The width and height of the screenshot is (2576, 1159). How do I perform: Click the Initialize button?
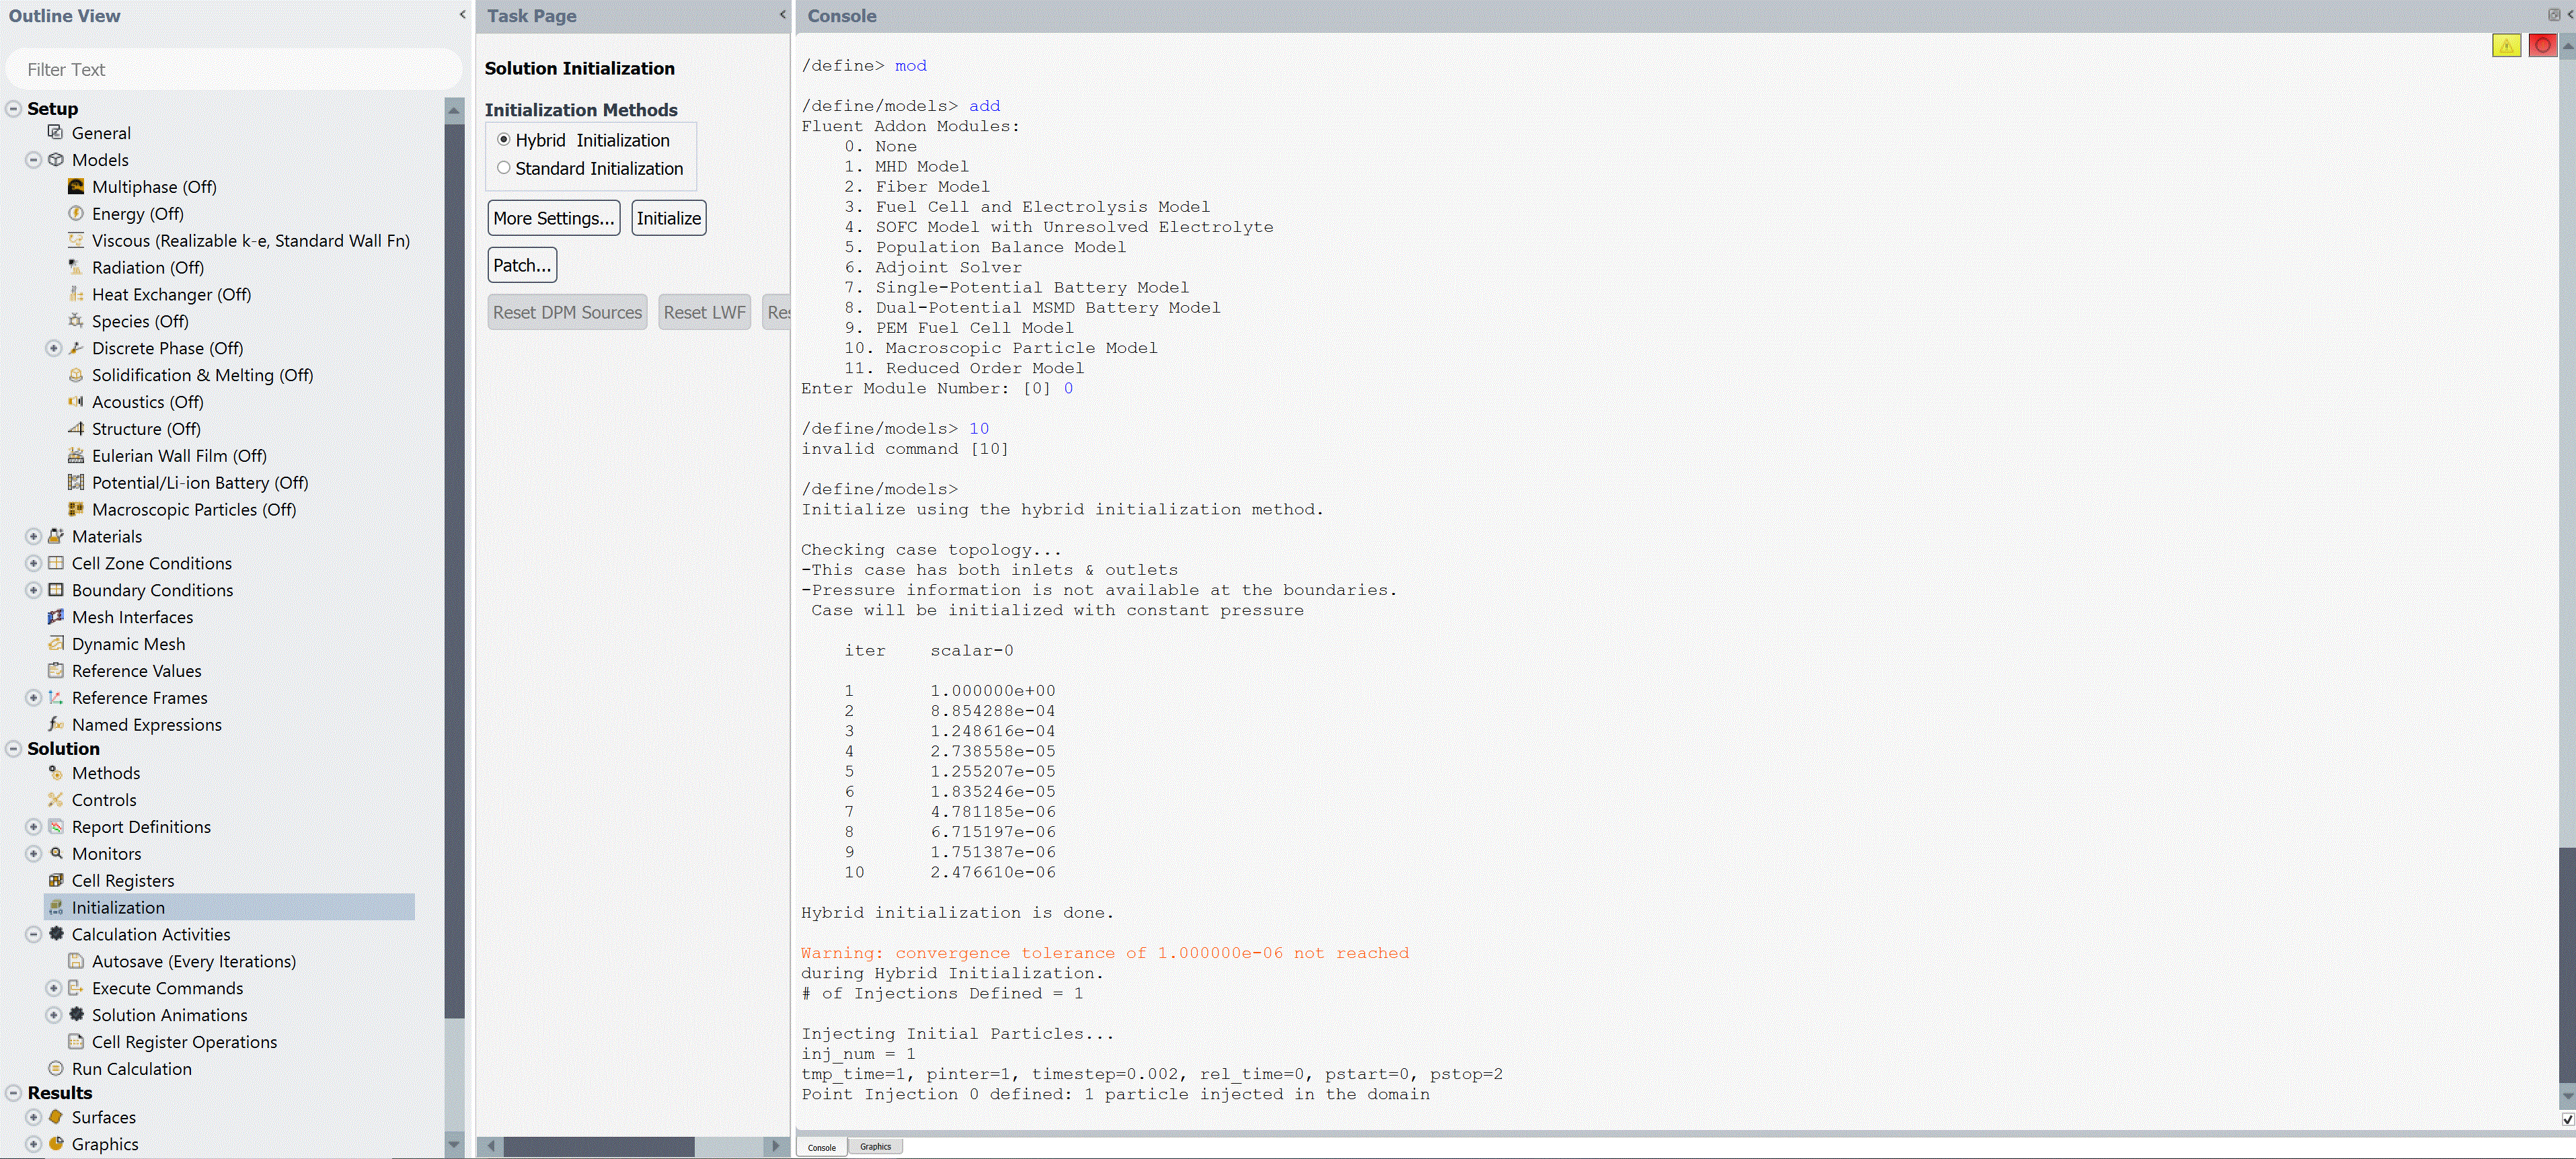[x=669, y=218]
